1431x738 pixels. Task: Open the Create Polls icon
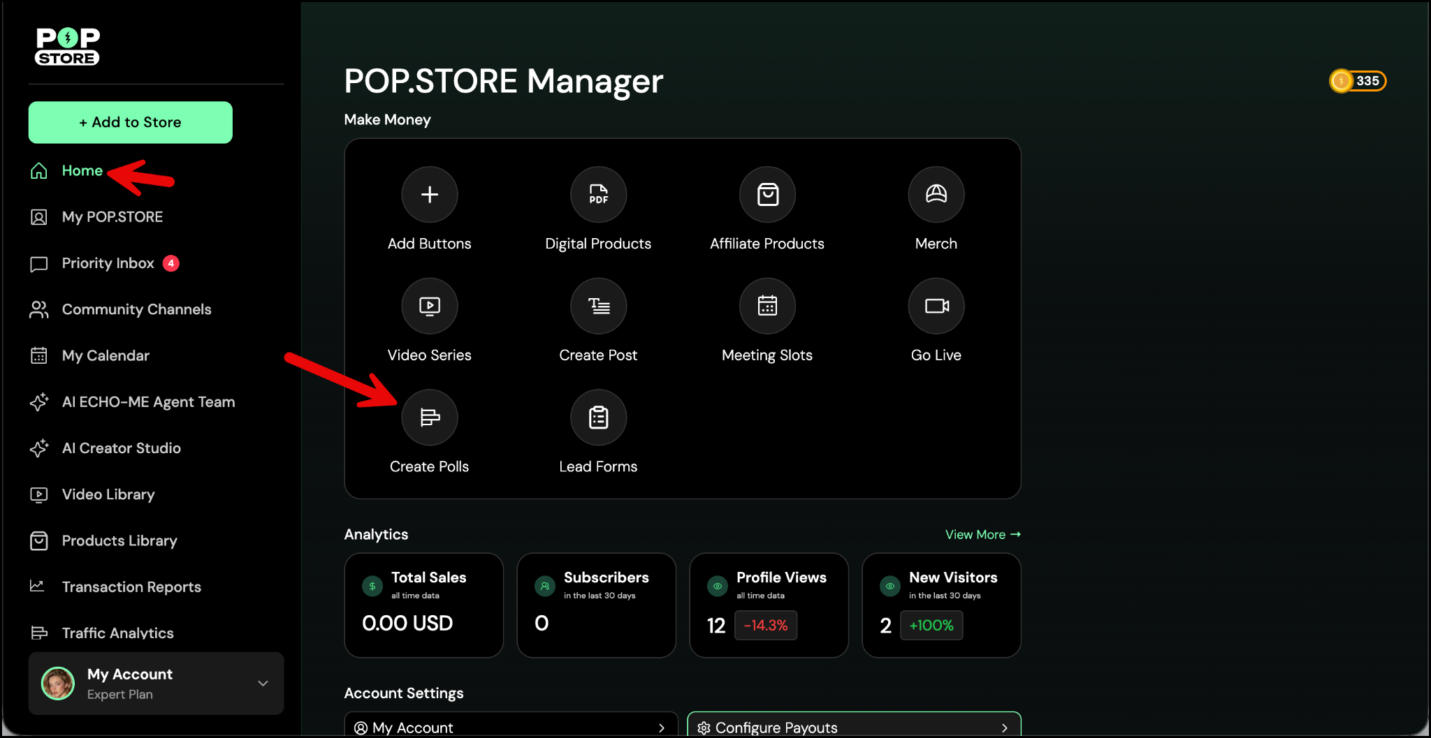click(429, 418)
